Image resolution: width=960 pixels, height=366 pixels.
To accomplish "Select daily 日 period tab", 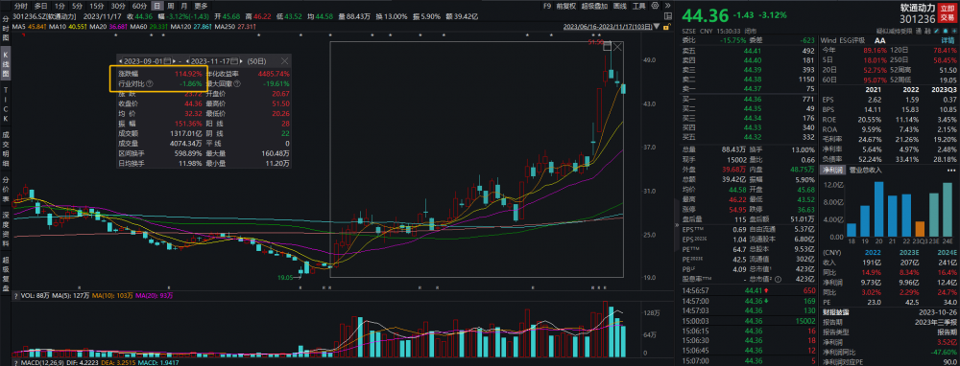I will [x=158, y=6].
